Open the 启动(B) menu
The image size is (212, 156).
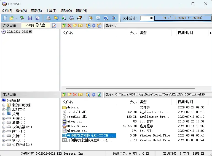pyautogui.click(x=36, y=10)
